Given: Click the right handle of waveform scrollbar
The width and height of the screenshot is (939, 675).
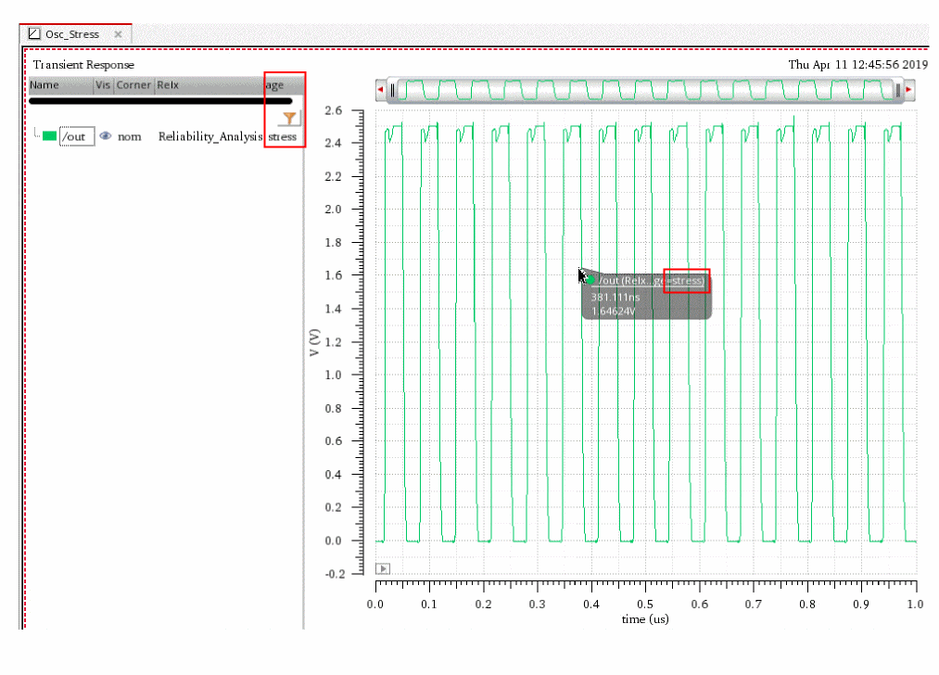Looking at the screenshot, I should pyautogui.click(x=896, y=90).
